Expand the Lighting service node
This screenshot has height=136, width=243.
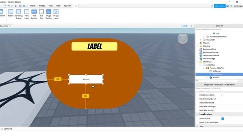point(197,46)
